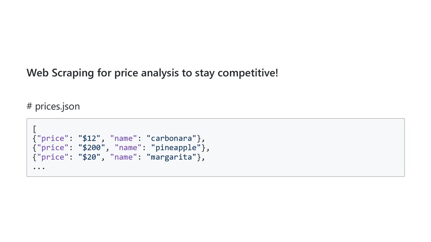Click the ellipsis at the code block end

click(x=39, y=167)
